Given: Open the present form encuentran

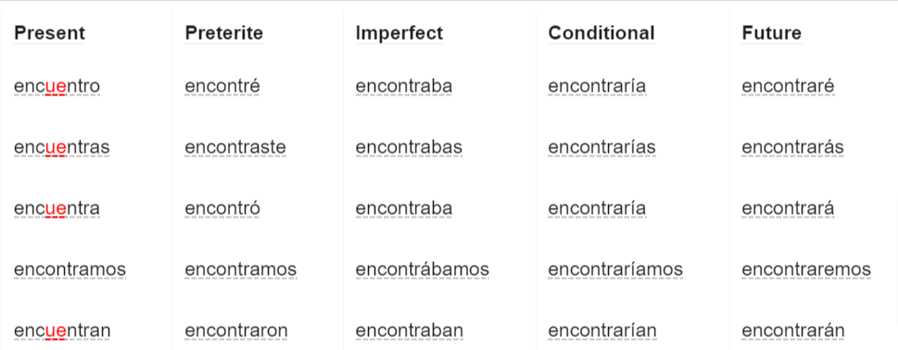Looking at the screenshot, I should coord(62,331).
